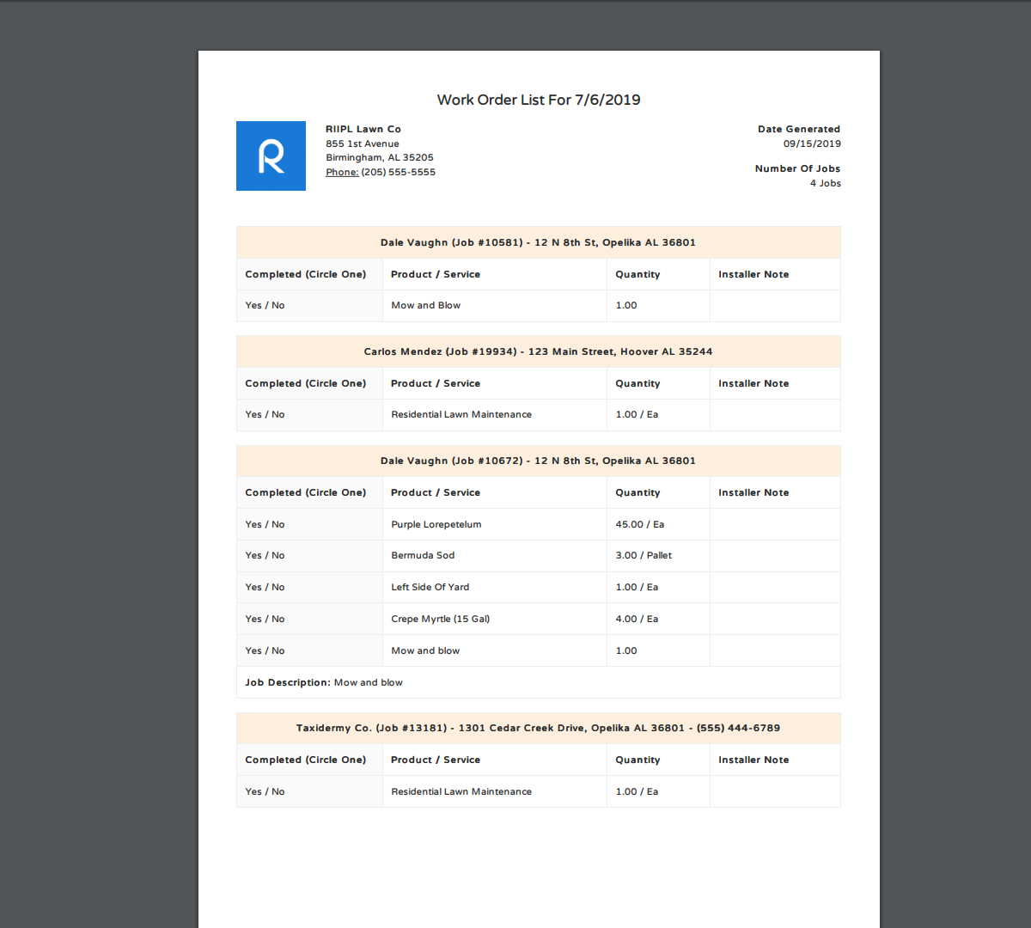Select the Job Description: Mow and blow row

coord(325,682)
